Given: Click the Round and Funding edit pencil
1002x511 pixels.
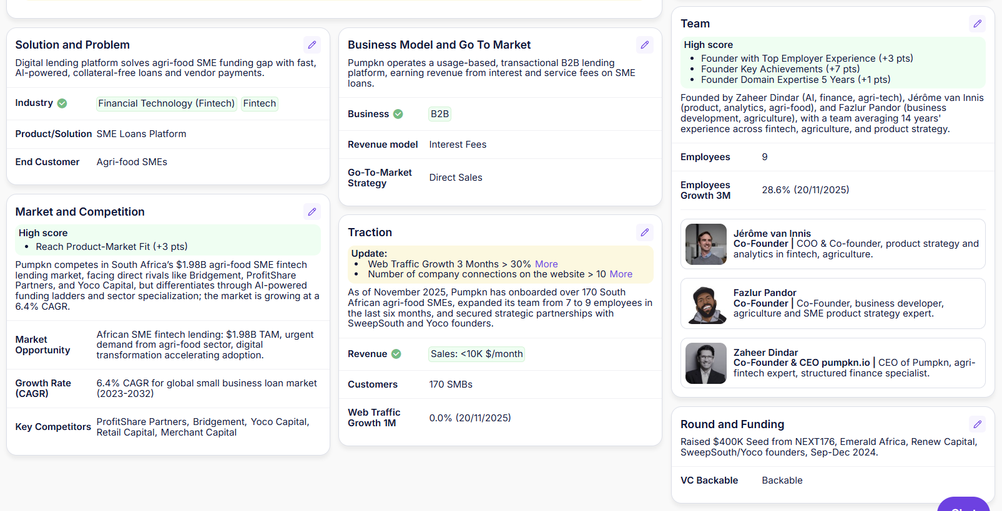Looking at the screenshot, I should (x=978, y=424).
